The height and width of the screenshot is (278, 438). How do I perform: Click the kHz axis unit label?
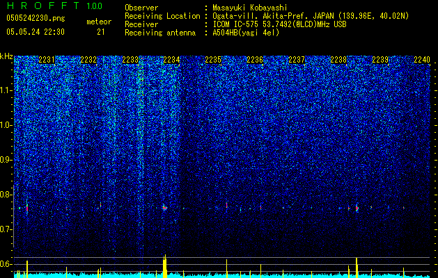(6, 56)
